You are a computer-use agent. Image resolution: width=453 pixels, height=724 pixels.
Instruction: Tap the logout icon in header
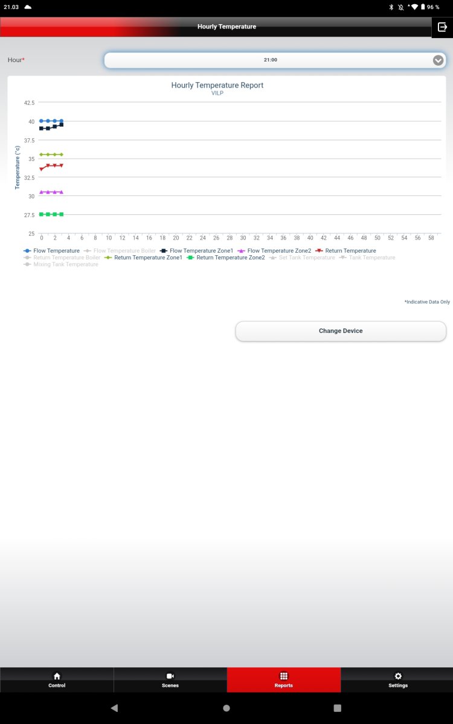click(x=442, y=27)
